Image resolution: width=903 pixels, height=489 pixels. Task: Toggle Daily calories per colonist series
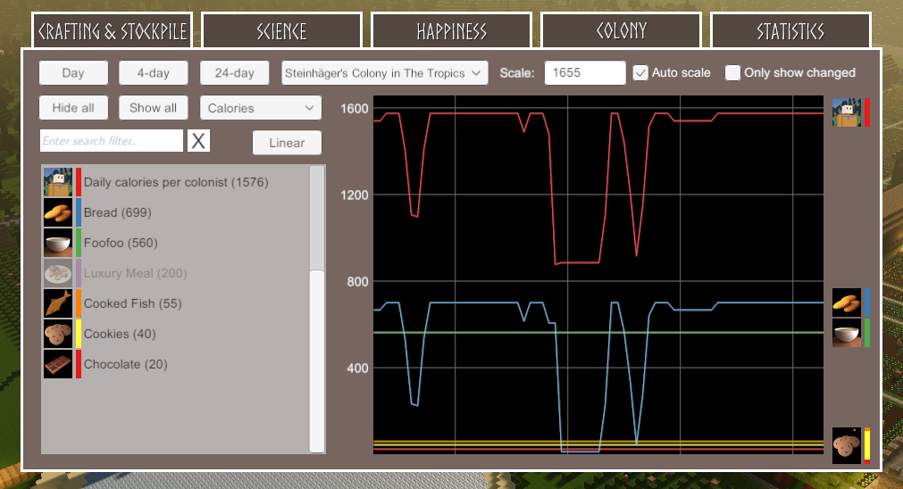tap(176, 182)
